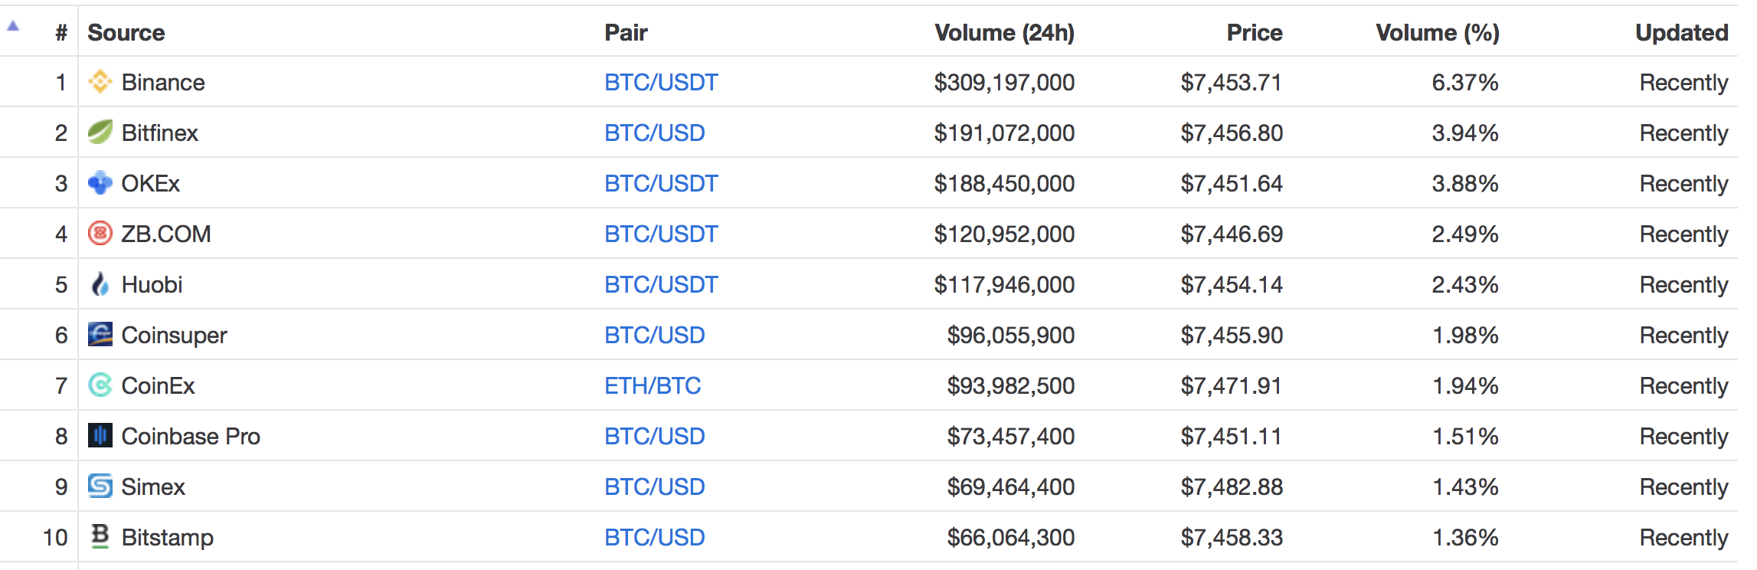Open Coinbase Pro BTC/USD pair link
Image resolution: width=1757 pixels, height=570 pixels.
point(654,436)
